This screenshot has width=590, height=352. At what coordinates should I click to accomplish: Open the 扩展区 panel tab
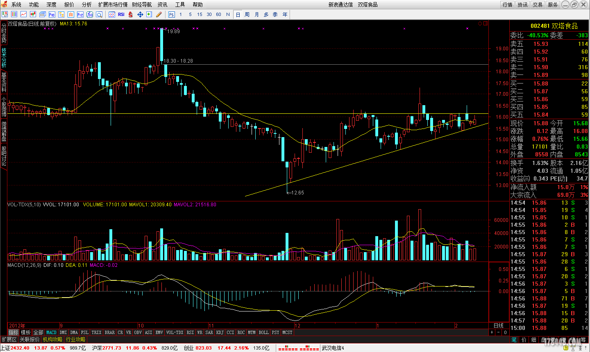coord(9,339)
